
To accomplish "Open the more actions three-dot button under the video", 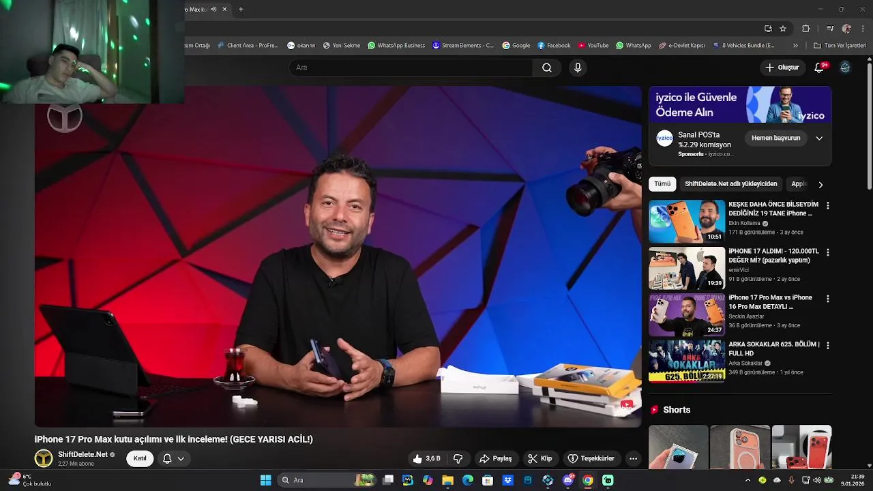I will 634,458.
